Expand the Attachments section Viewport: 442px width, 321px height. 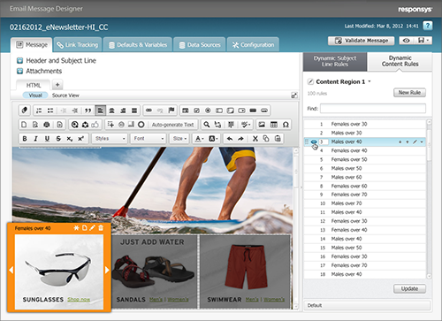(x=19, y=71)
